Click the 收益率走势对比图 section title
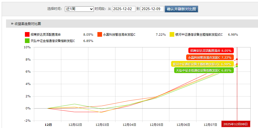 (28, 24)
